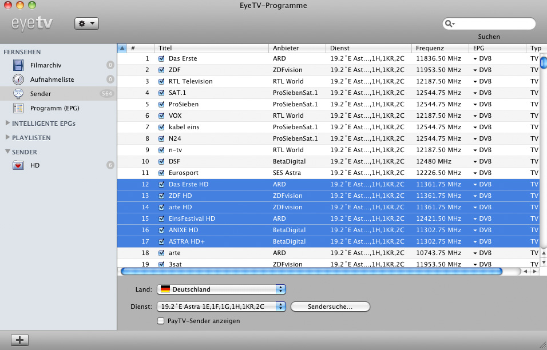Sort by Frequenz column header
547x350 pixels.
tap(440, 48)
